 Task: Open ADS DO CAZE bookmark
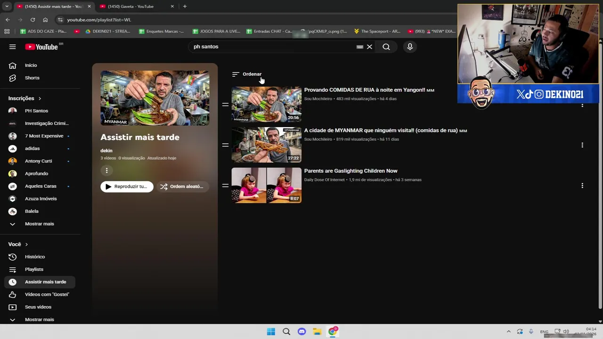43,32
